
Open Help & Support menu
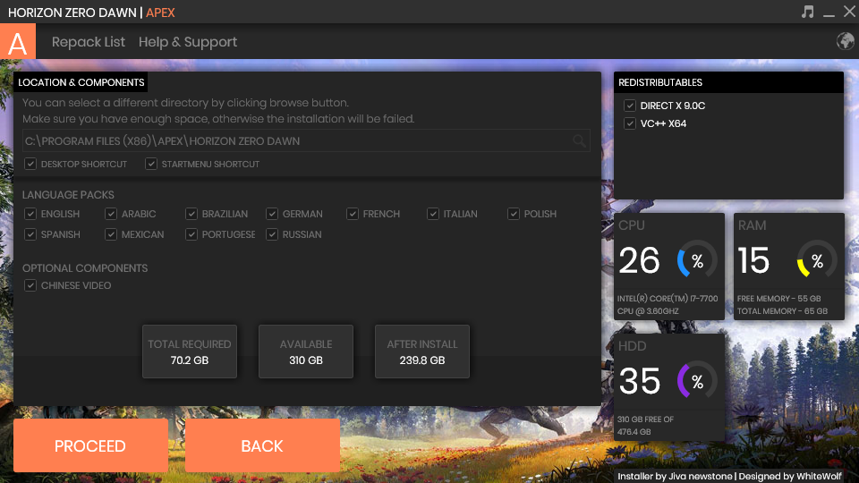(187, 42)
